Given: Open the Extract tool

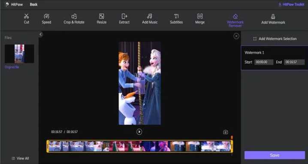Looking at the screenshot, I should point(124,19).
